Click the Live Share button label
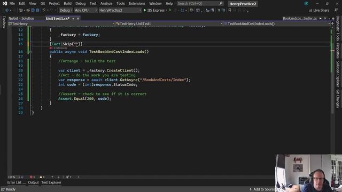 tap(321, 11)
